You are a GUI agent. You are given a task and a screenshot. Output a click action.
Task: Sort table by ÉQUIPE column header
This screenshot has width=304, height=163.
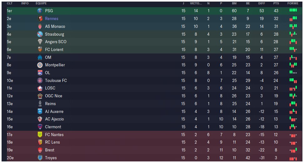click(x=41, y=3)
